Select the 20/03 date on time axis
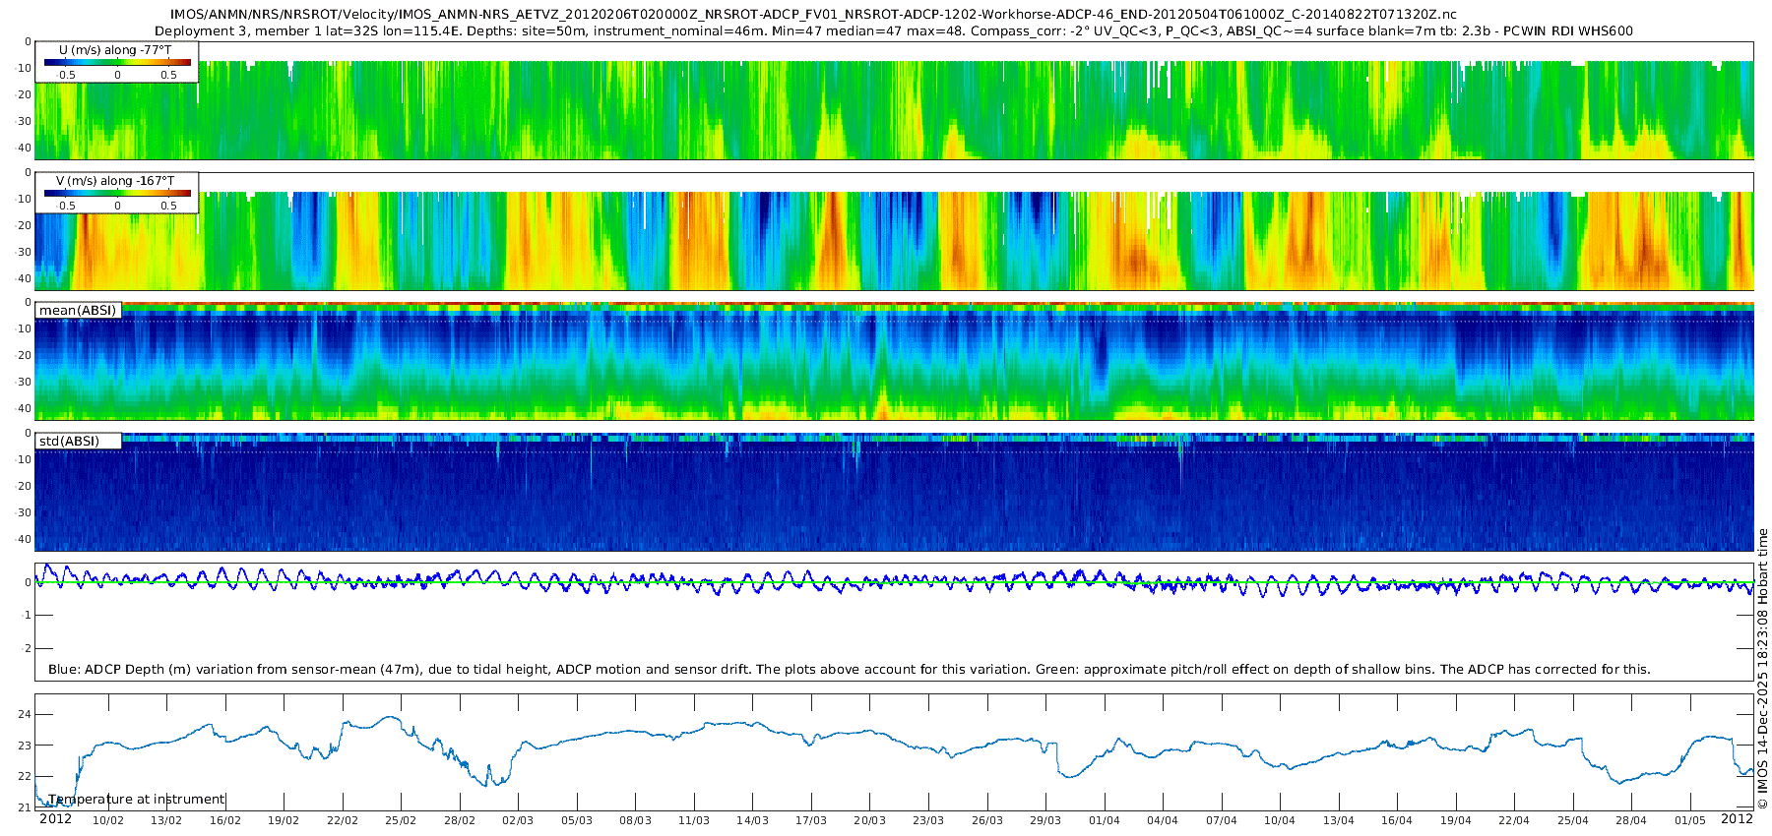1772x836 pixels. click(869, 820)
